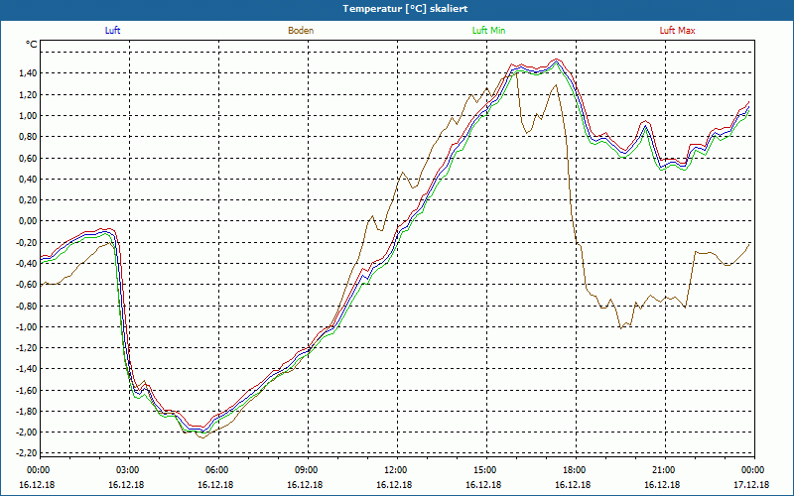The width and height of the screenshot is (794, 496).
Task: Click the Luft legend label
Action: (x=112, y=31)
